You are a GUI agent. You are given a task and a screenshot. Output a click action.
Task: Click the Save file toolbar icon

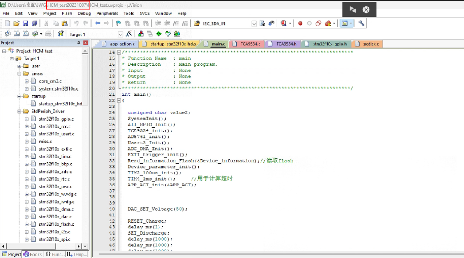point(25,23)
